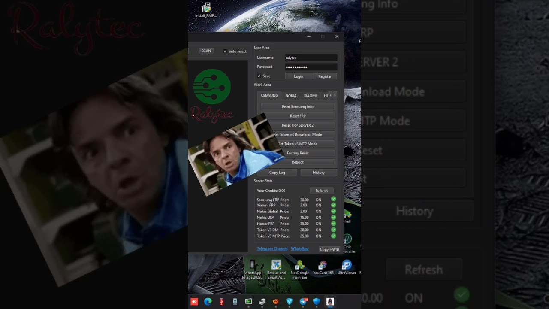Click the Token V3 DM price 20.00 value
The width and height of the screenshot is (549, 309).
point(304,230)
